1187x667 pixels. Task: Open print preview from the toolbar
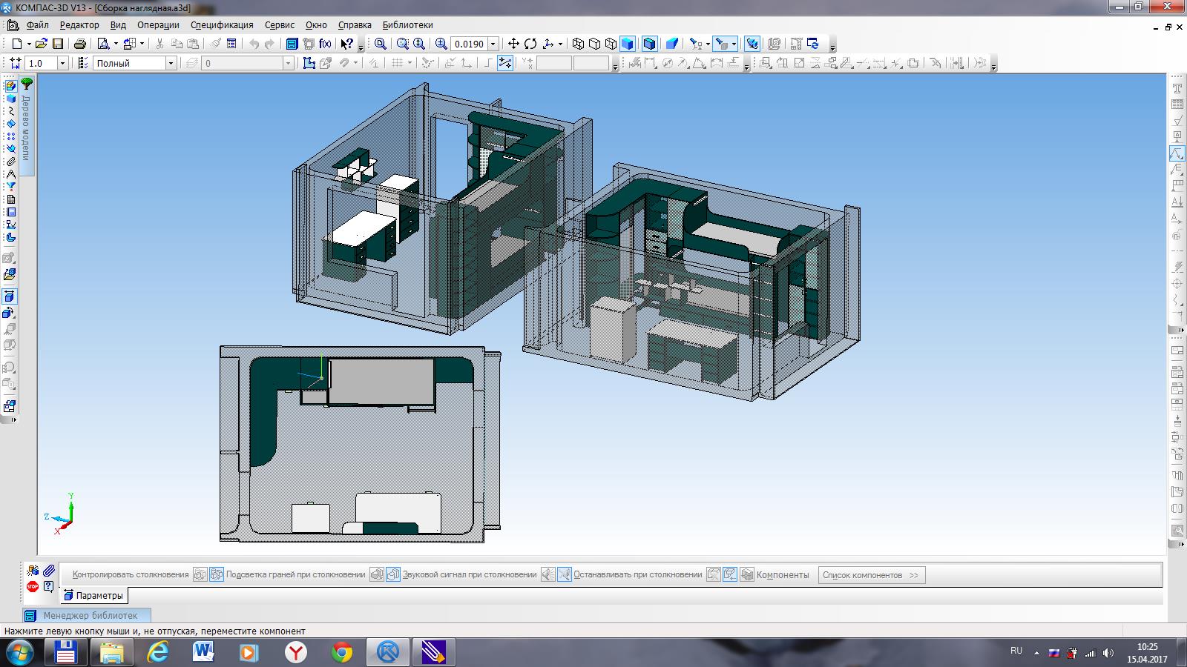click(103, 44)
